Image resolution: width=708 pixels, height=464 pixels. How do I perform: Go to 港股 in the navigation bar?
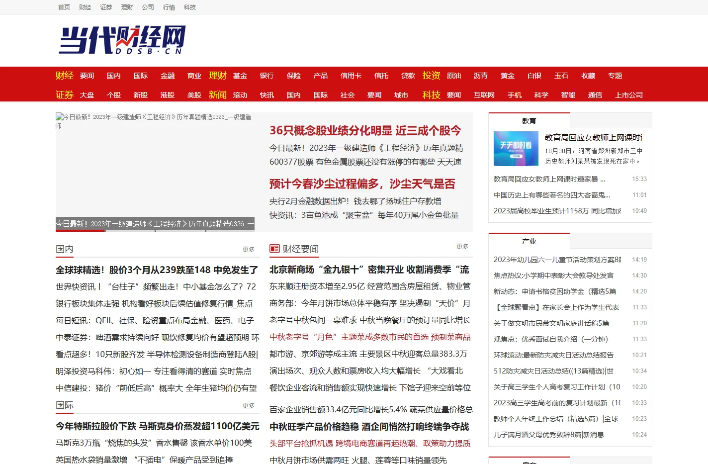point(168,95)
